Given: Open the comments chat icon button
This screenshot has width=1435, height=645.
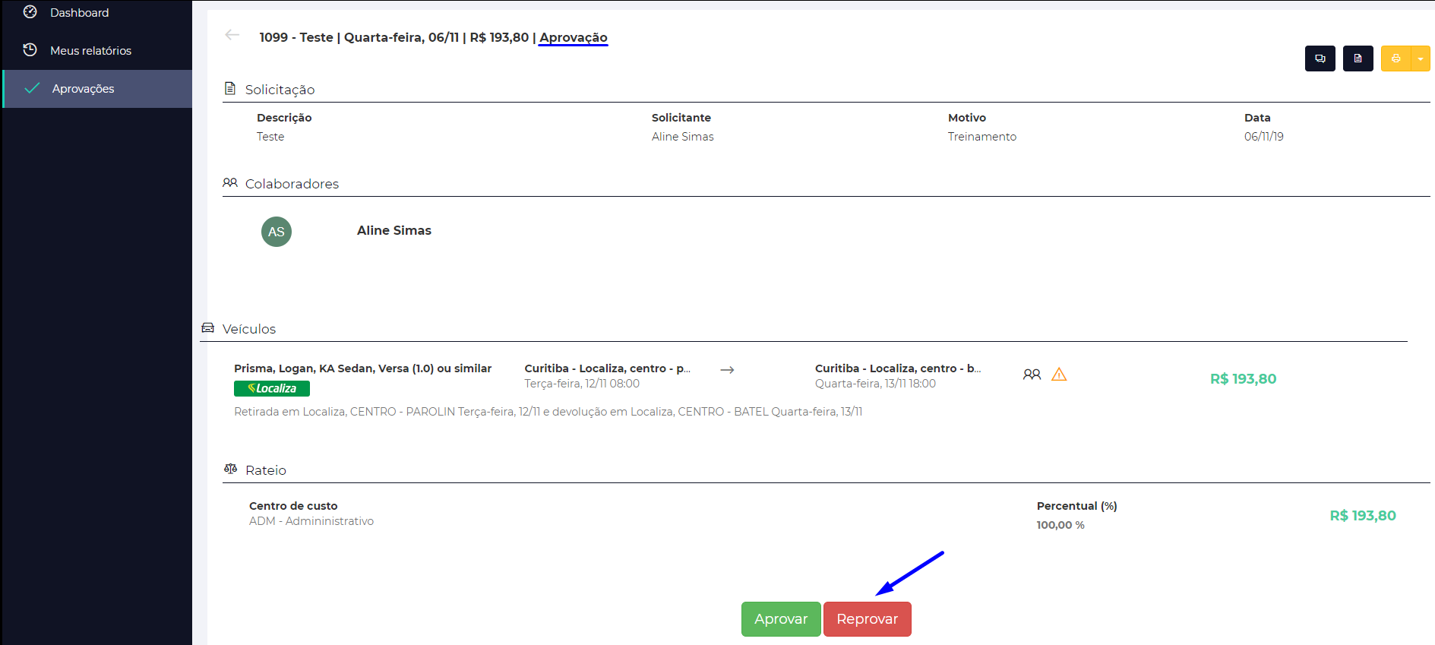Looking at the screenshot, I should 1320,58.
